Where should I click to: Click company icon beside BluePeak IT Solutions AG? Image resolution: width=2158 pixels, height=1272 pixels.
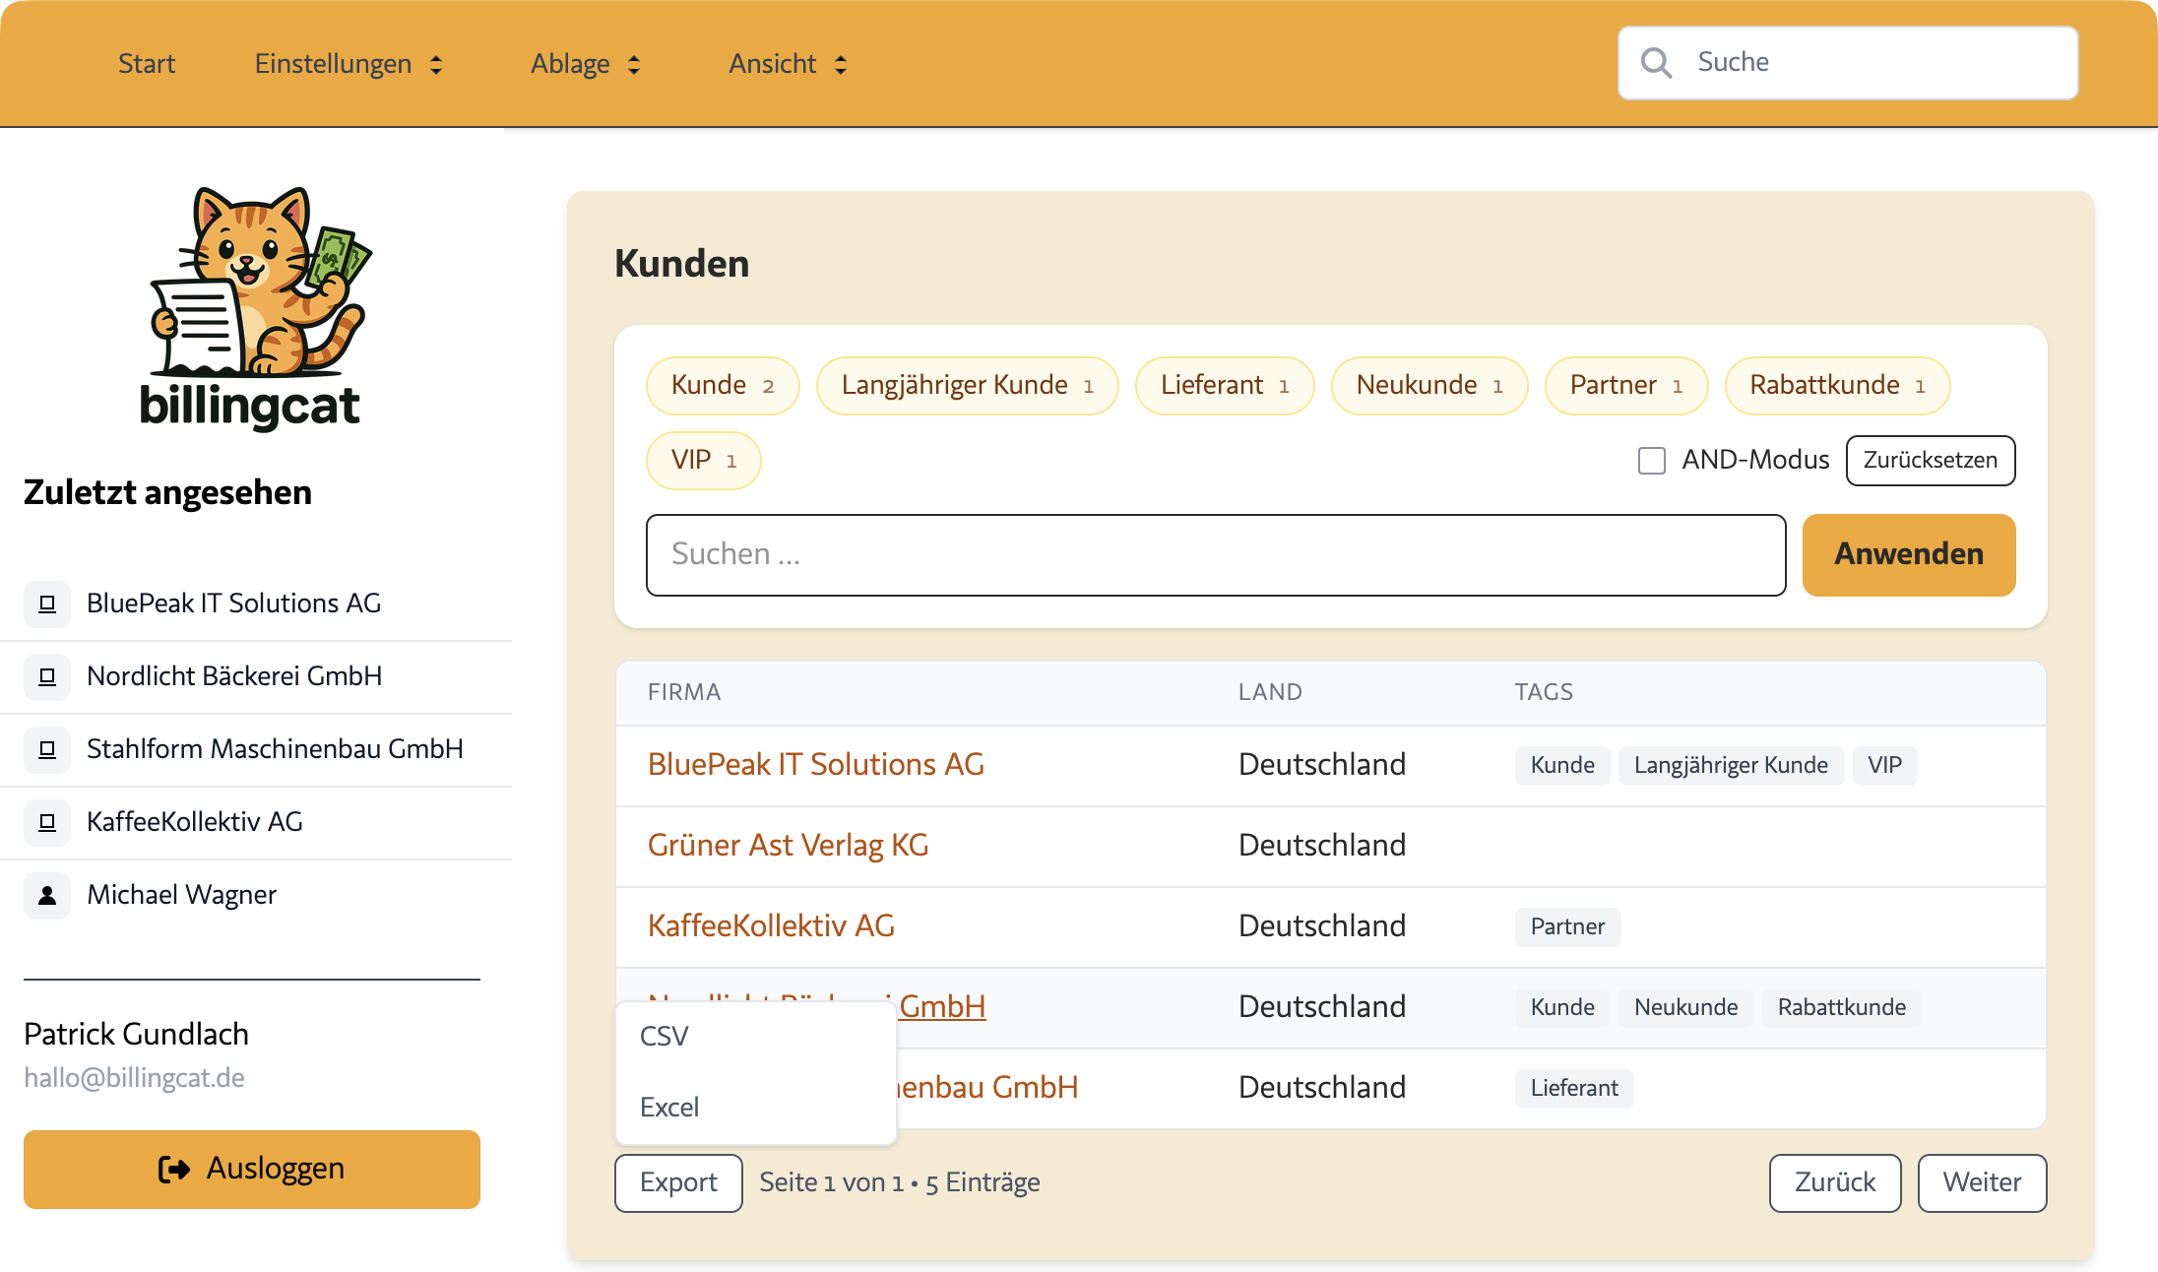coord(47,604)
